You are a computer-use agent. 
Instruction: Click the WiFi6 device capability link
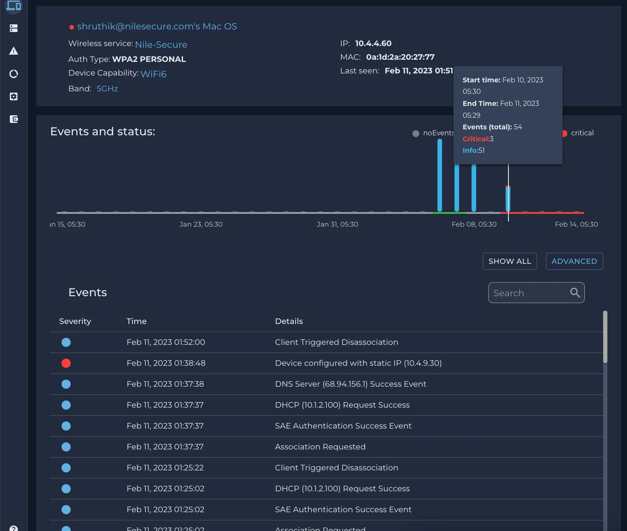click(x=154, y=74)
